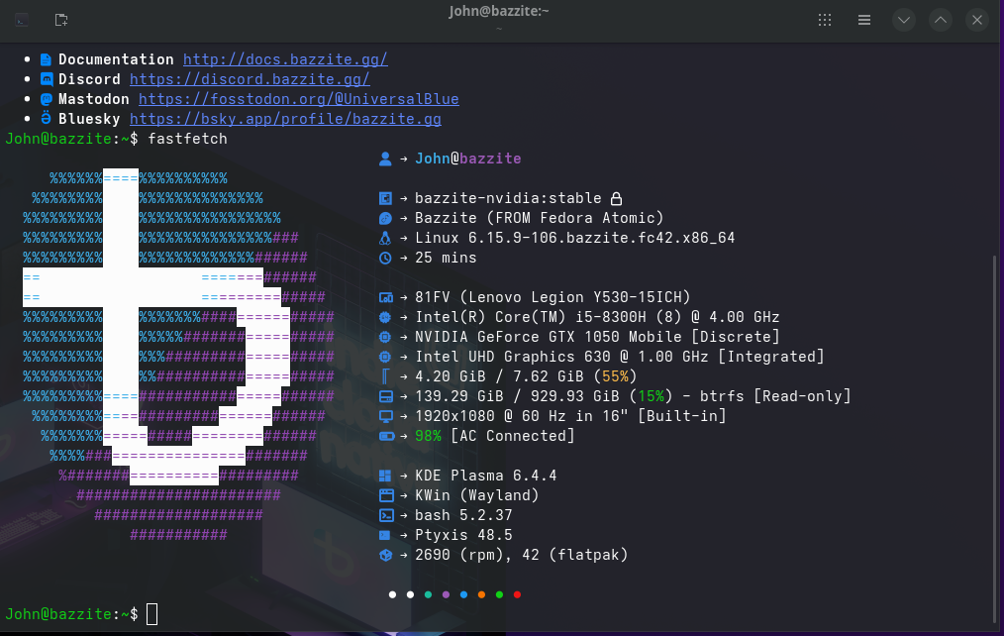The image size is (1004, 636).
Task: Click the orange color dot
Action: pos(481,595)
